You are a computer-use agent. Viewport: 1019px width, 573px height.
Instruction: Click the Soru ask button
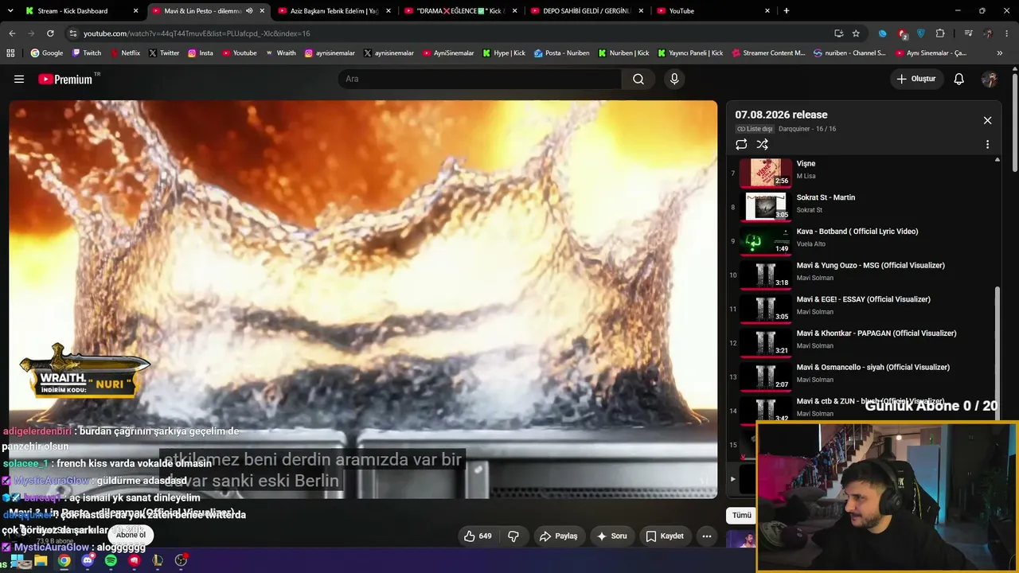tap(611, 536)
